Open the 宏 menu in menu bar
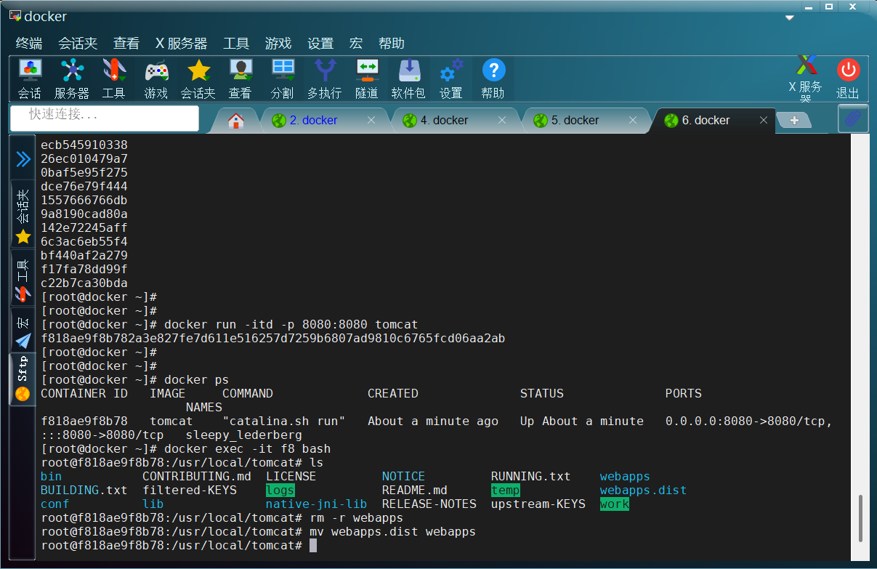Screen dimensions: 877x569 (356, 44)
